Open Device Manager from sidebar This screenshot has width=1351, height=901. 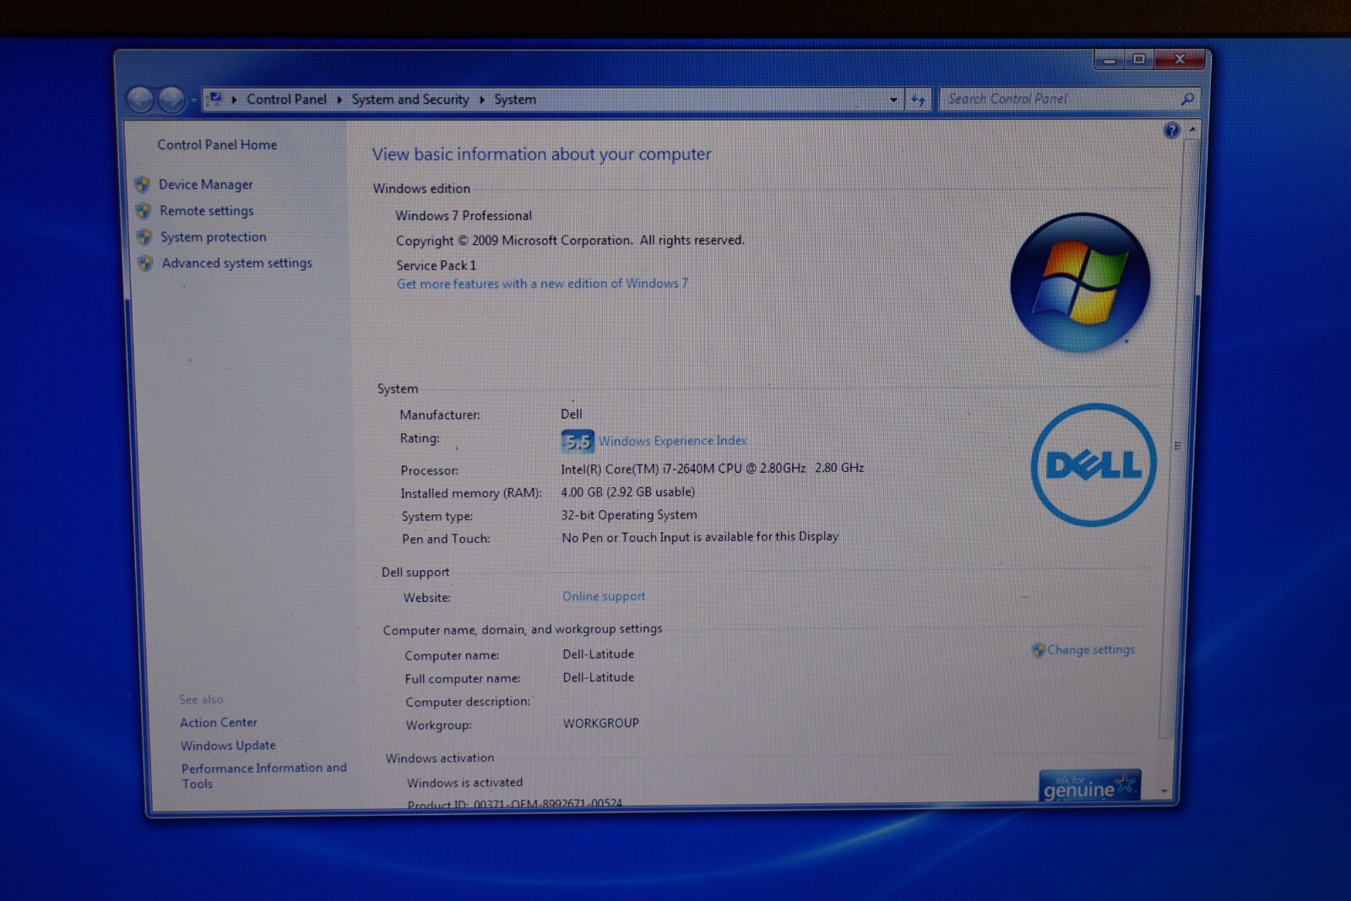(206, 184)
